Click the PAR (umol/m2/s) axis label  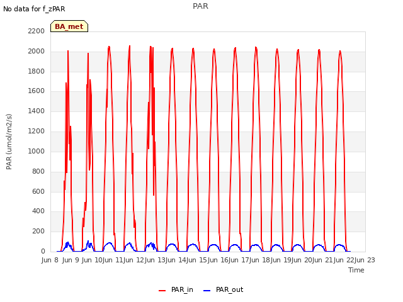[x=9, y=142]
